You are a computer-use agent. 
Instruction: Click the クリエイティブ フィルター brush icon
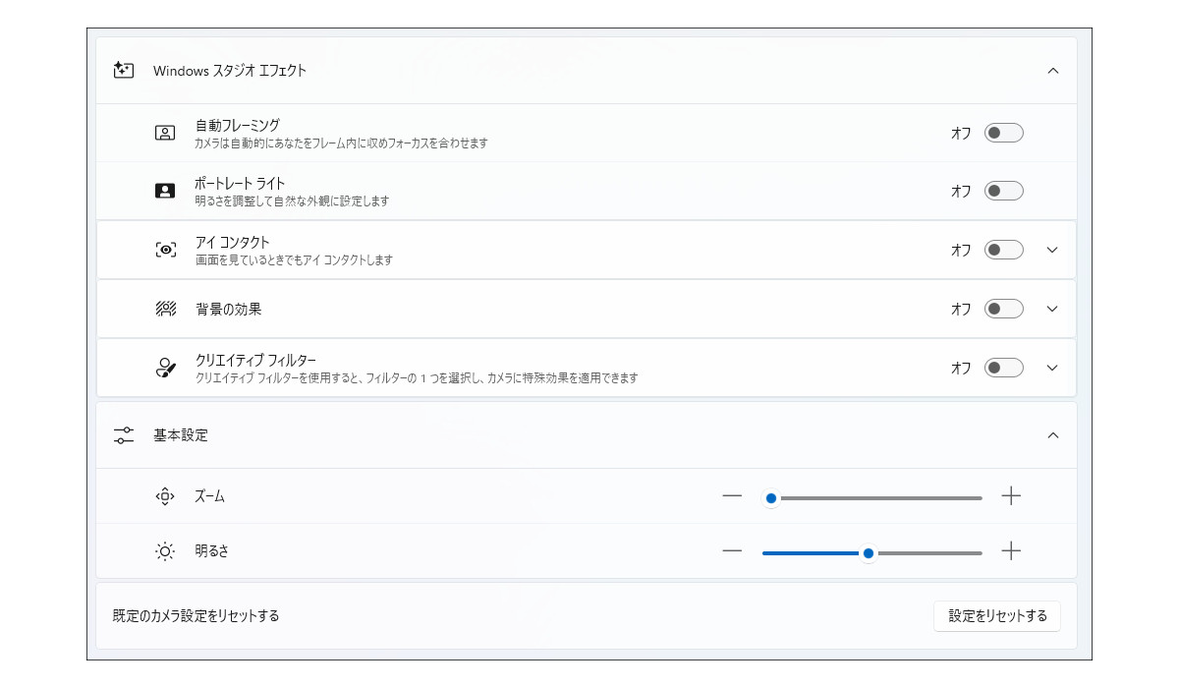click(164, 367)
